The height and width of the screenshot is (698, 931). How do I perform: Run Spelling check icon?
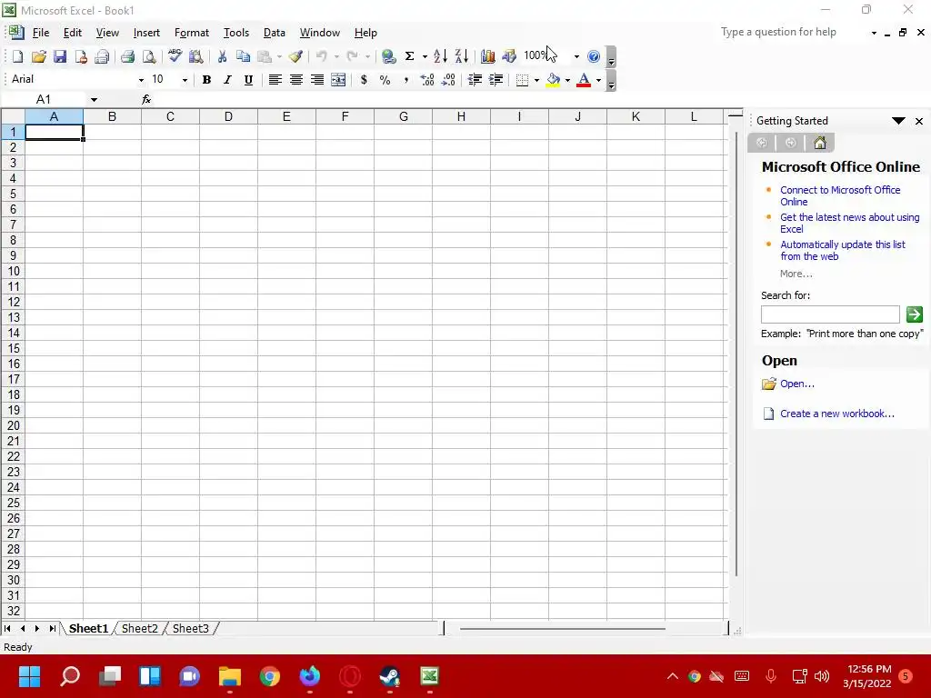175,56
